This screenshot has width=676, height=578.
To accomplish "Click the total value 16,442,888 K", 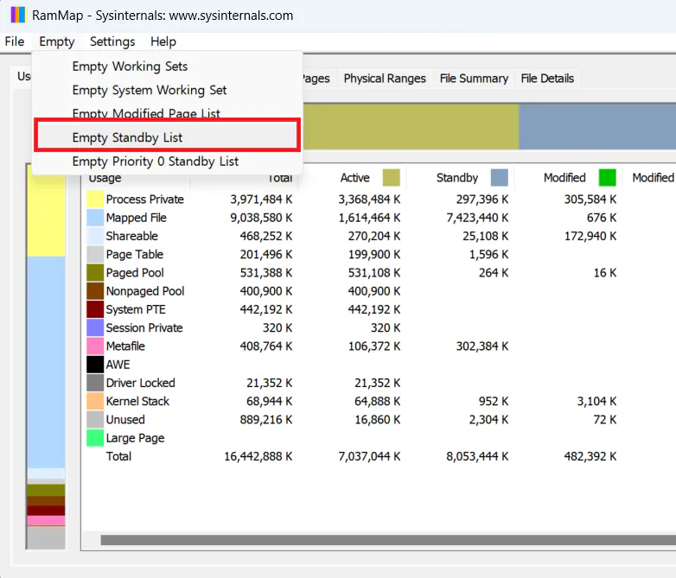I will coord(258,456).
